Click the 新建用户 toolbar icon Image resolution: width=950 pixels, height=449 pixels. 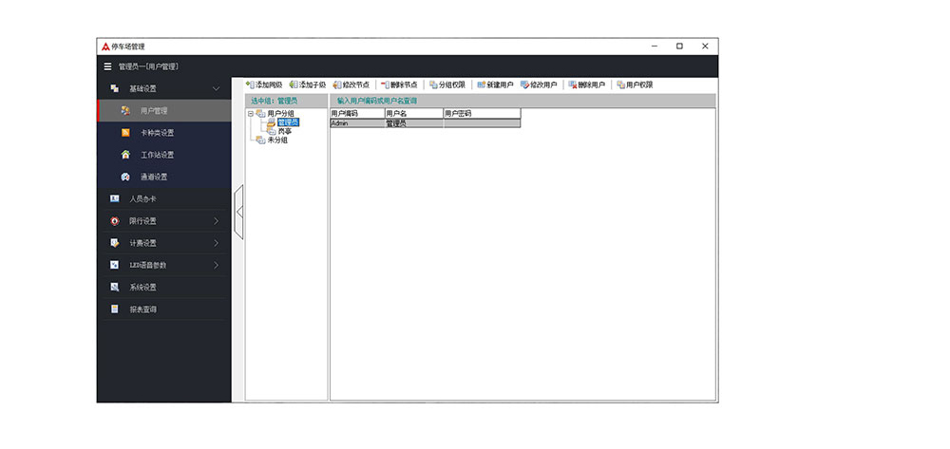coord(482,84)
